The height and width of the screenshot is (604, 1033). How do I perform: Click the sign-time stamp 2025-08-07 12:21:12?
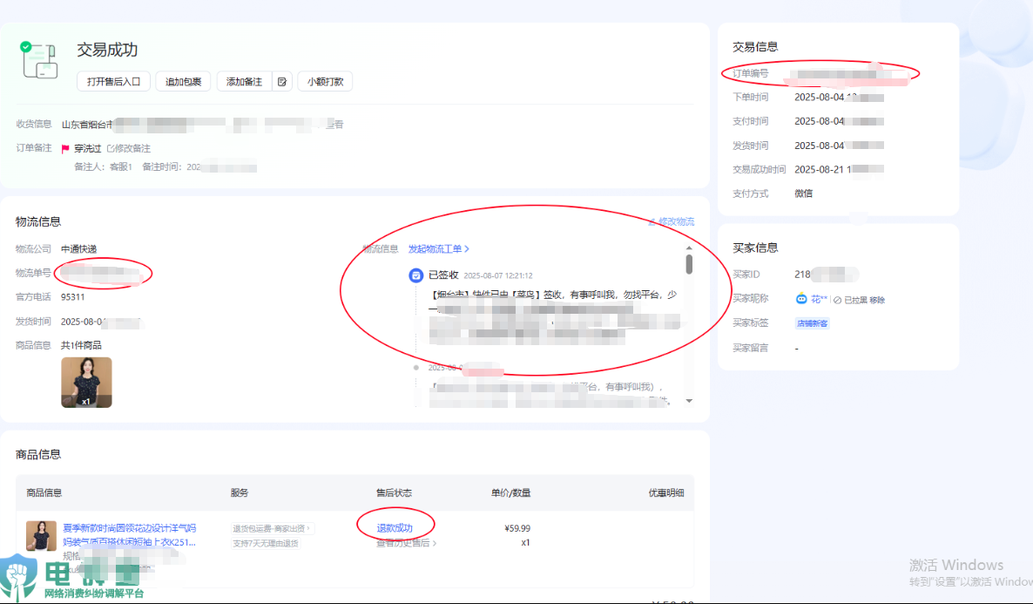tap(498, 275)
